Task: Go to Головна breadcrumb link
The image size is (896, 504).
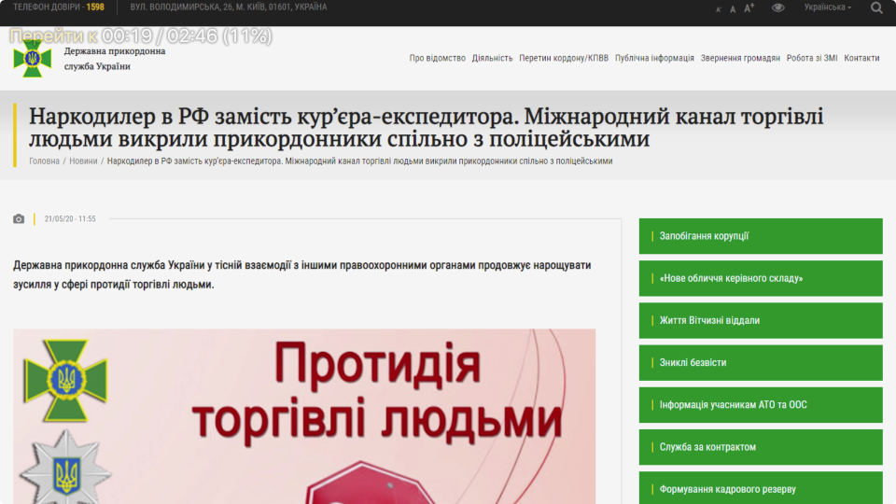Action: [44, 161]
